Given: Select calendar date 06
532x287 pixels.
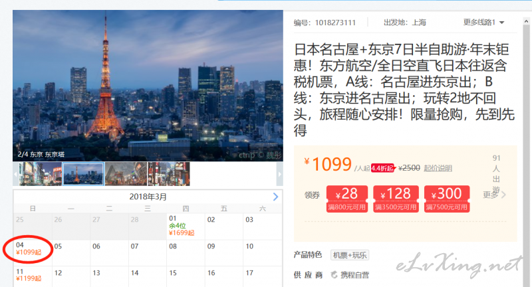Looking at the screenshot, I should (x=109, y=252).
